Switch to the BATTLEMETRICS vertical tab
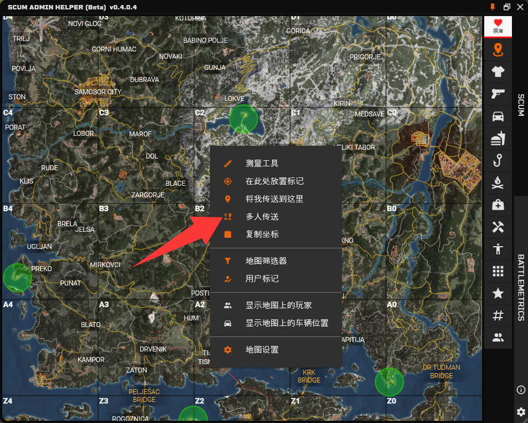Viewport: 528px width, 423px height. 521,287
